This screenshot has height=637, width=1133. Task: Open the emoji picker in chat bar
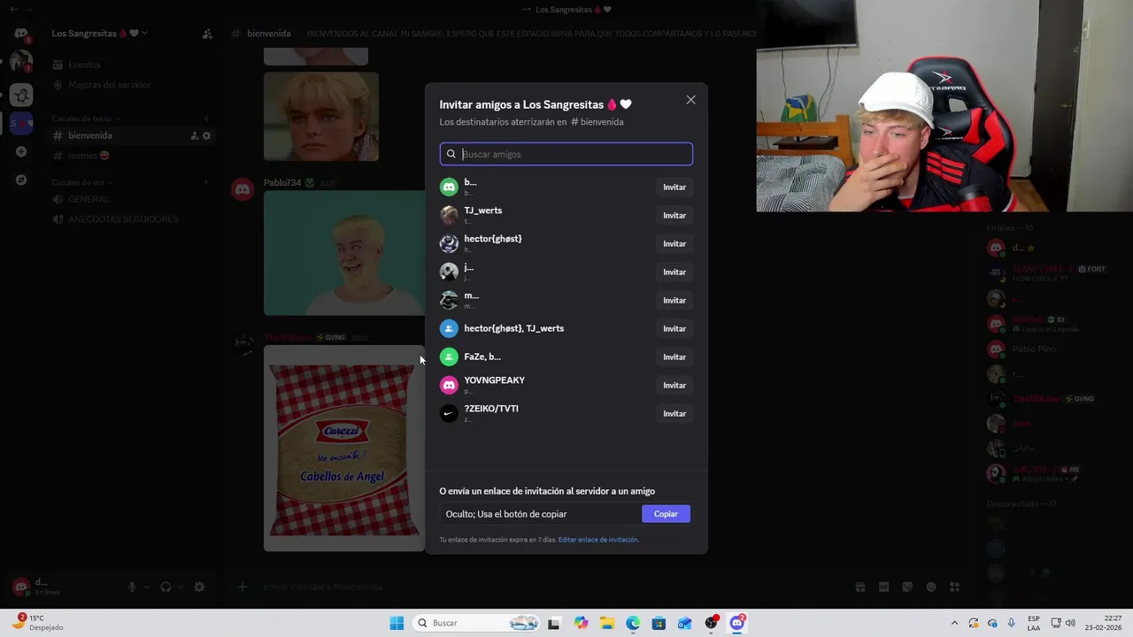931,587
